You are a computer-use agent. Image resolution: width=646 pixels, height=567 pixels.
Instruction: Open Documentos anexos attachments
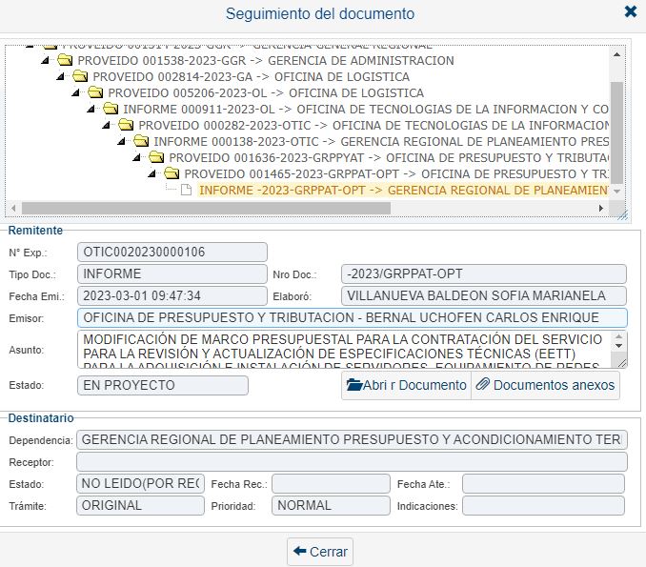[x=545, y=385]
